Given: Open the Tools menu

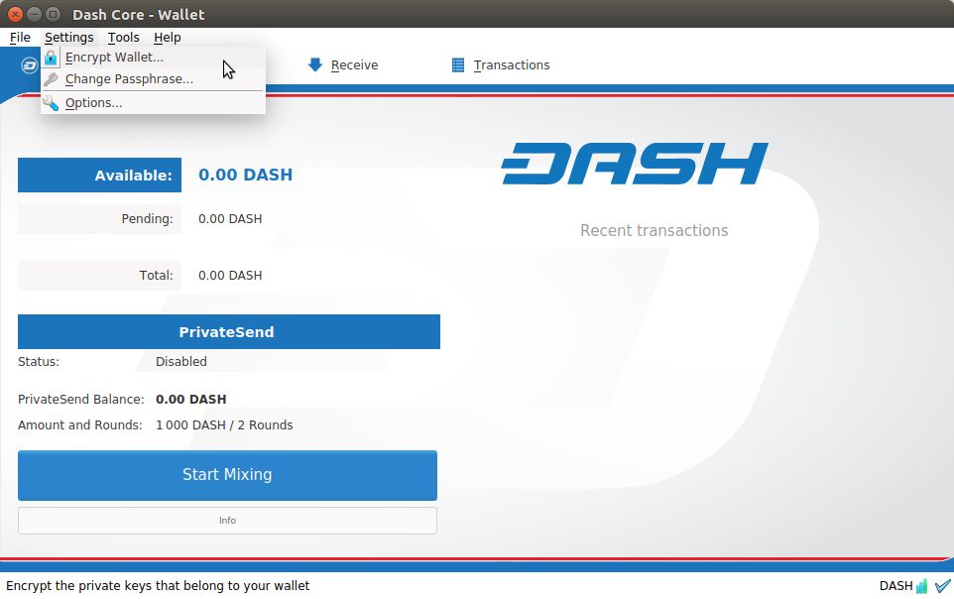Looking at the screenshot, I should click(x=124, y=37).
